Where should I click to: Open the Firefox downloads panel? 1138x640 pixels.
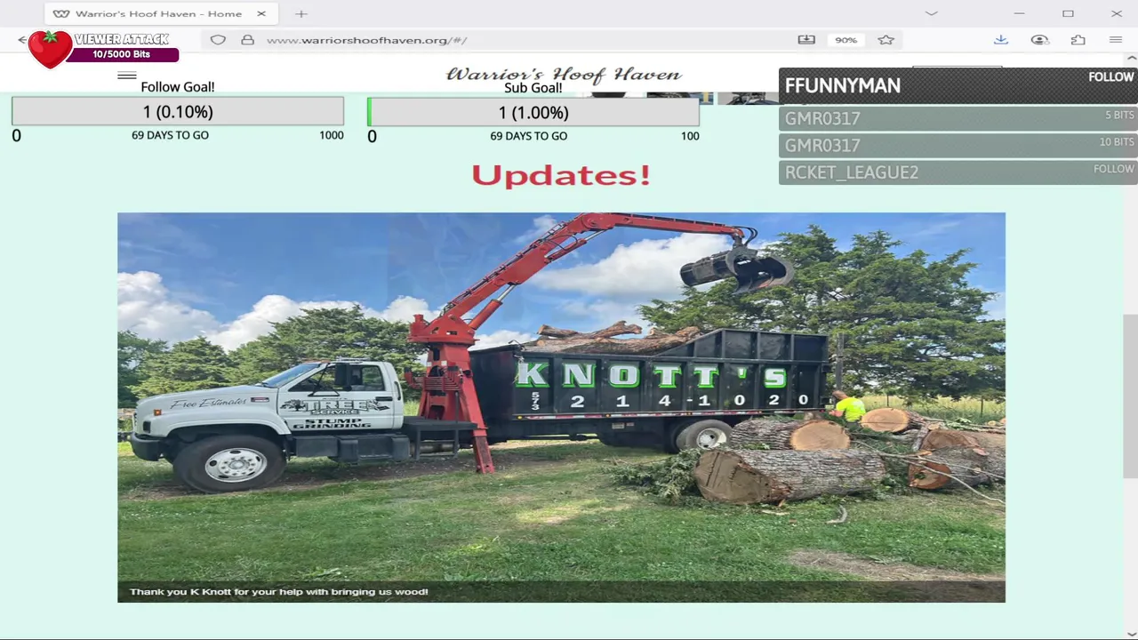pyautogui.click(x=1000, y=40)
